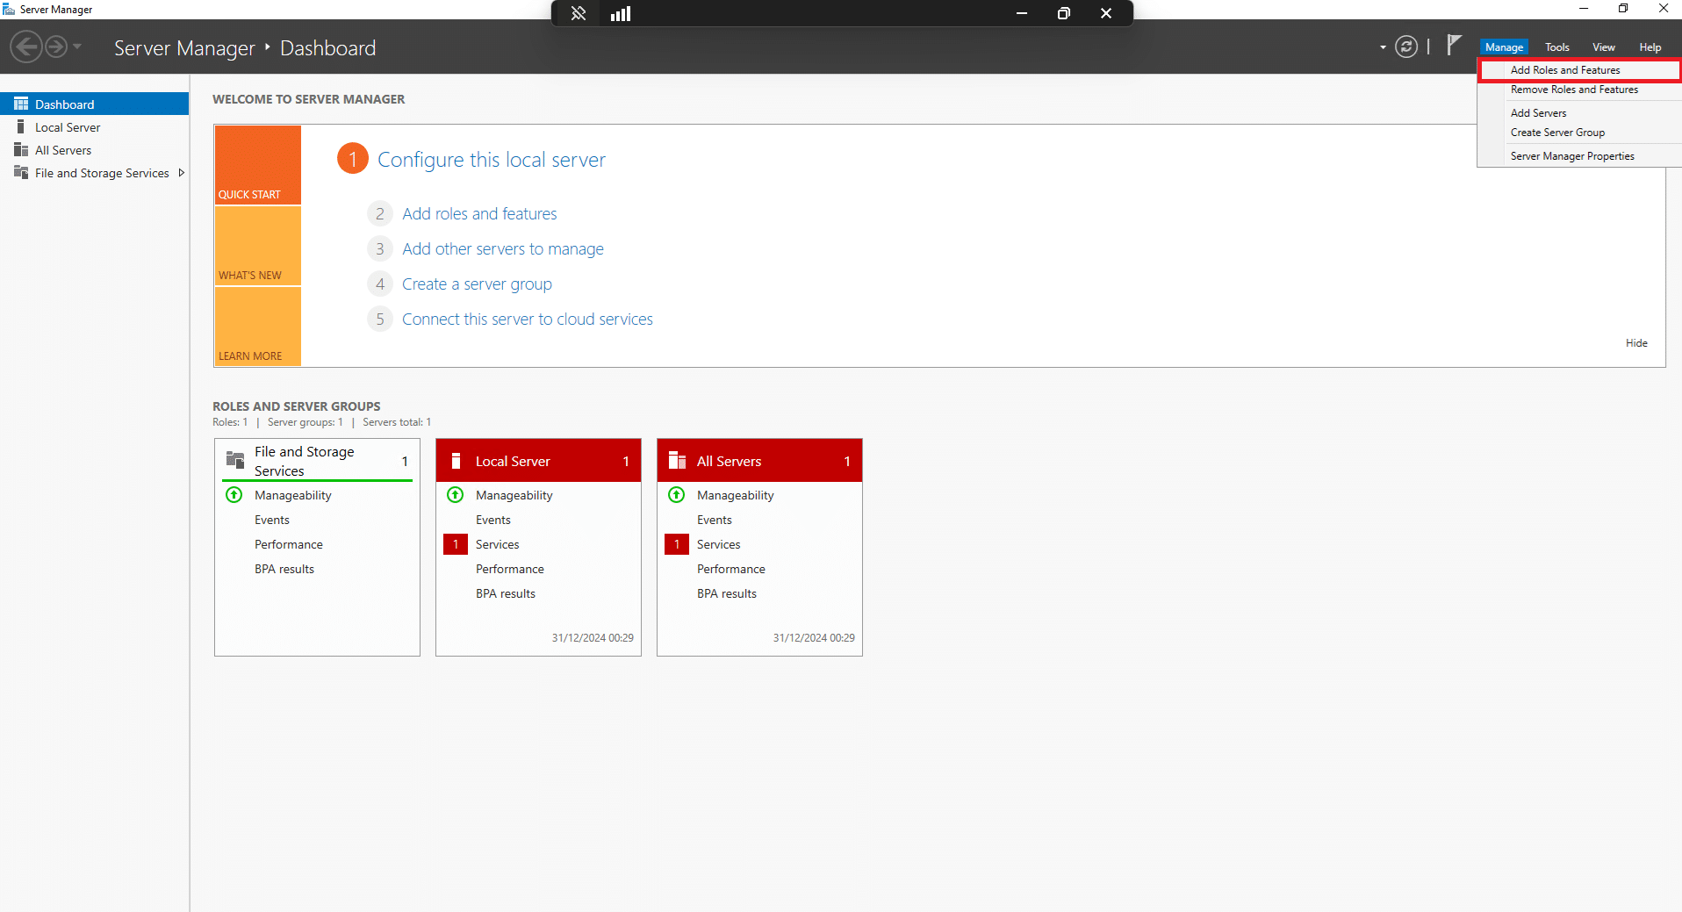Click Add other servers to manage
Screen dimensions: 1682x912
click(503, 249)
